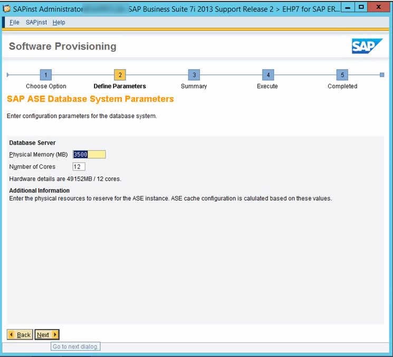Screen dimensions: 393x357
Task: Minimize the SAPinst window
Action: (x=348, y=7)
